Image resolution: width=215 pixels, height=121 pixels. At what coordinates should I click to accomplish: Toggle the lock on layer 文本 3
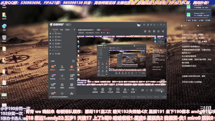point(53,33)
